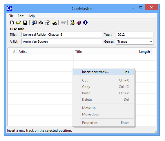Click the greyed swap arrows toolbar icon

tap(63, 23)
